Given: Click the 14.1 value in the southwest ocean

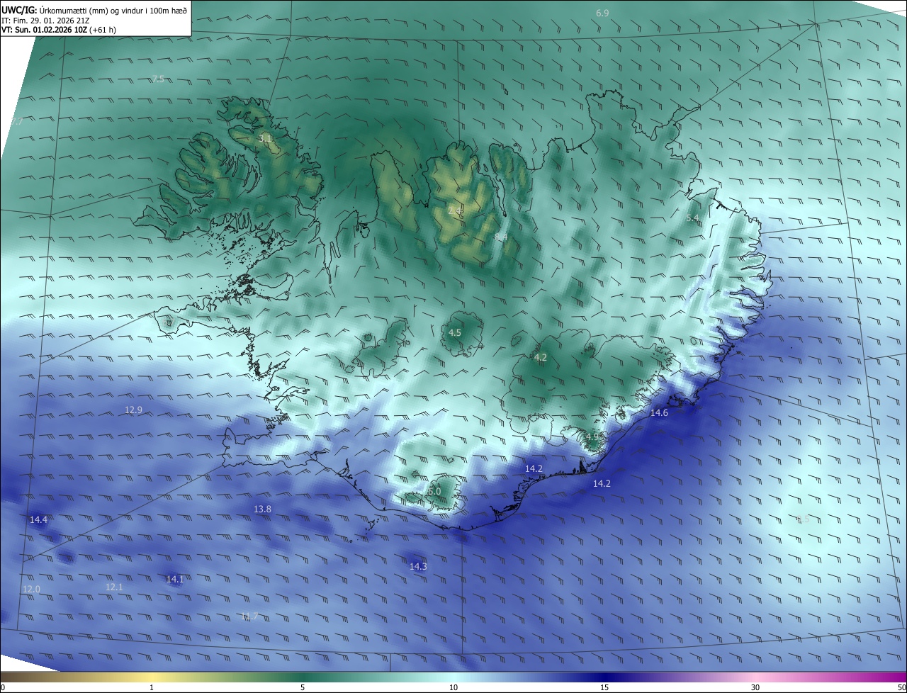Looking at the screenshot, I should (174, 579).
